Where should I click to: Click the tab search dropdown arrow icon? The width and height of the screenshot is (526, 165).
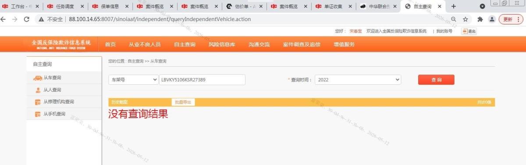(482, 6)
